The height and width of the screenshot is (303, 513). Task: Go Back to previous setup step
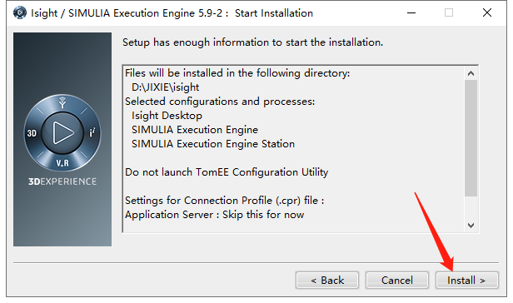pyautogui.click(x=327, y=281)
